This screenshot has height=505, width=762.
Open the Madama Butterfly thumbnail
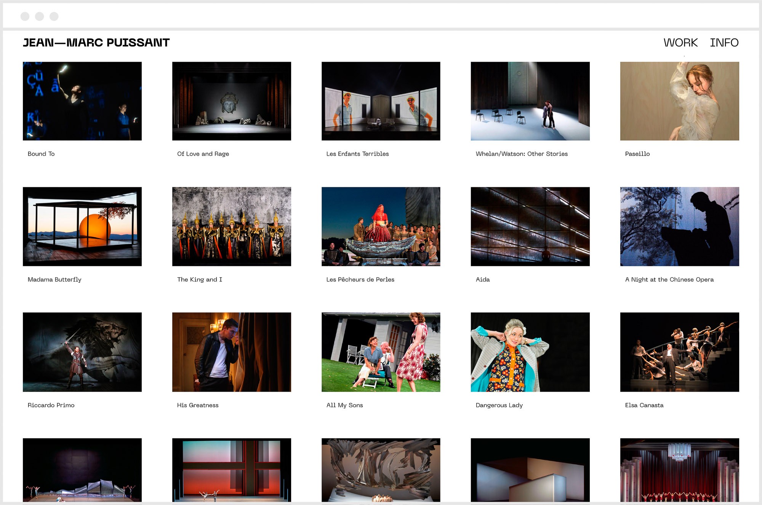coord(82,226)
